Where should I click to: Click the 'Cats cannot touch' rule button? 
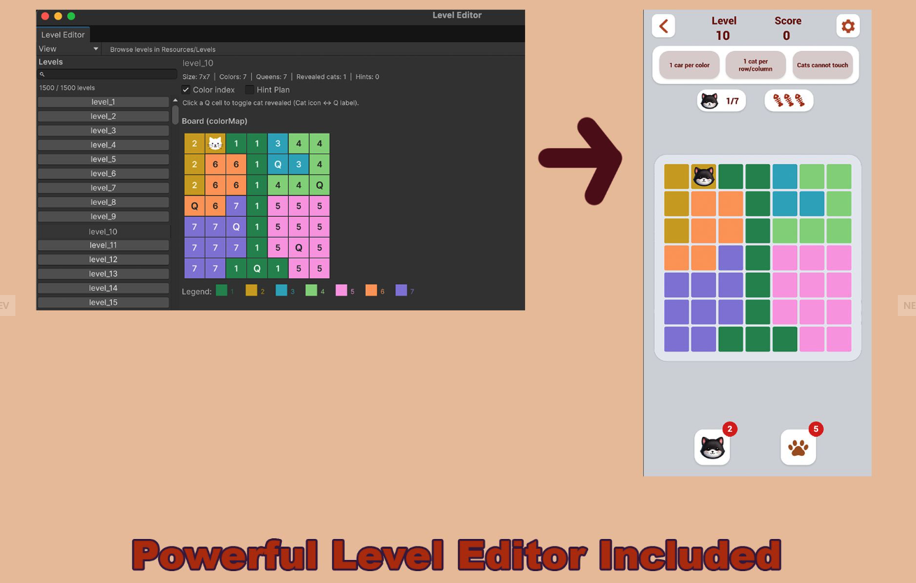click(822, 65)
